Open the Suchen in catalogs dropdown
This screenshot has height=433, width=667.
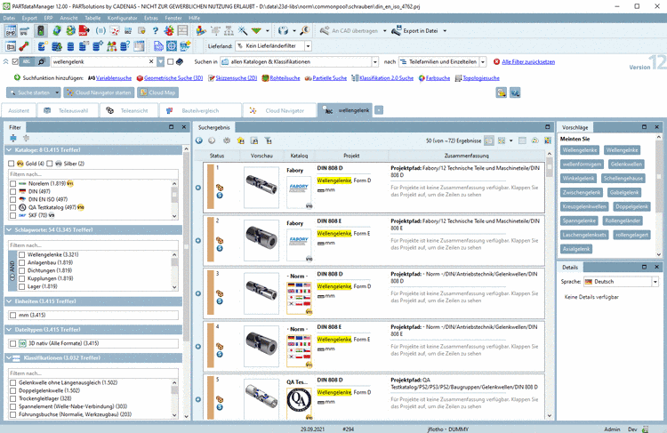pos(373,62)
